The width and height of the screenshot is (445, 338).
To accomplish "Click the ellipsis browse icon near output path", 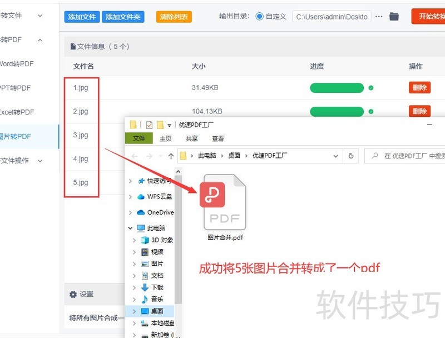I will click(379, 16).
